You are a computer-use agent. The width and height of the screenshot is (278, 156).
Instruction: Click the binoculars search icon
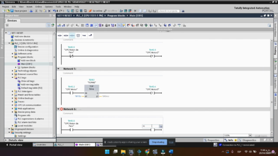183,11
